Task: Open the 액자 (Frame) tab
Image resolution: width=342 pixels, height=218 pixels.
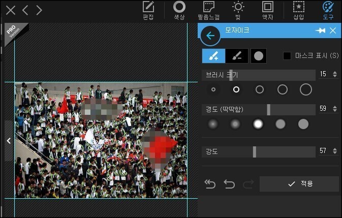Action: pyautogui.click(x=268, y=11)
